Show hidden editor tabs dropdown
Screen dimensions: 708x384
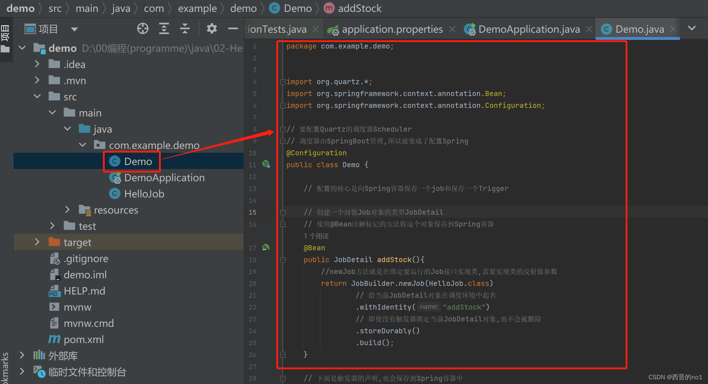pos(691,28)
